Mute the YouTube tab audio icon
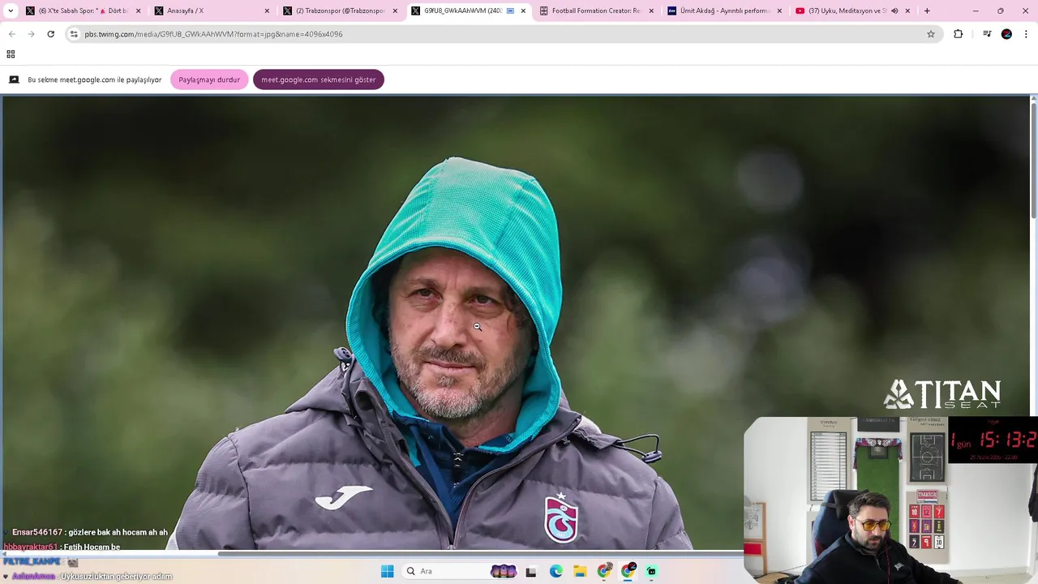The image size is (1038, 584). [894, 11]
